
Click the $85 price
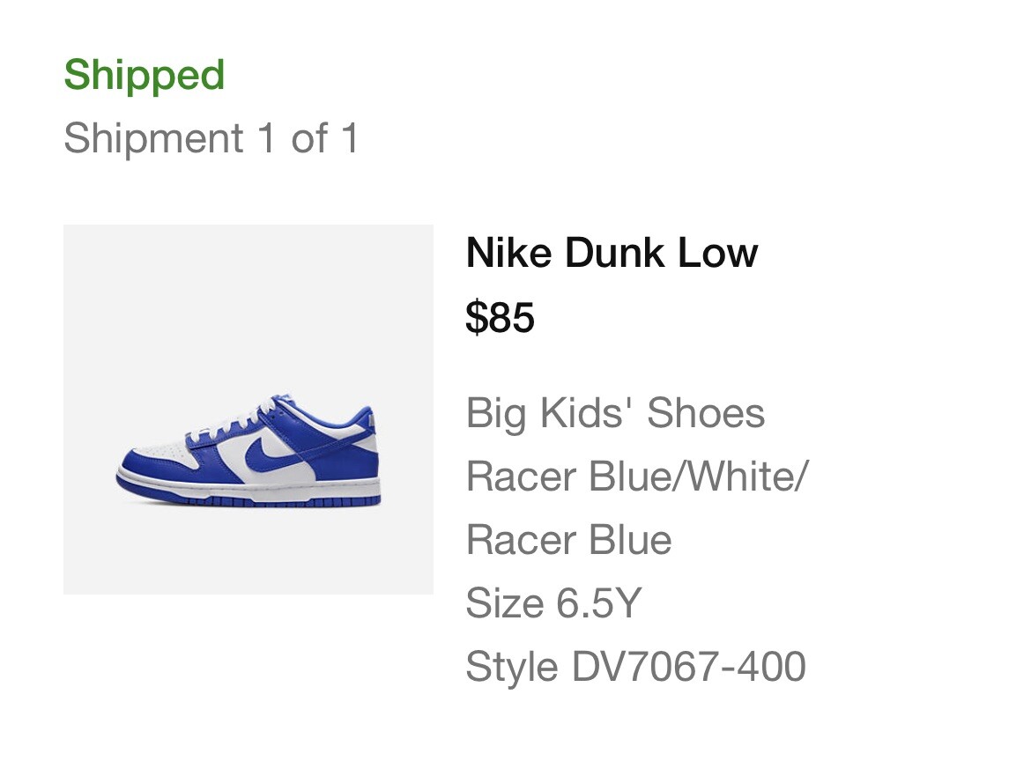[500, 318]
